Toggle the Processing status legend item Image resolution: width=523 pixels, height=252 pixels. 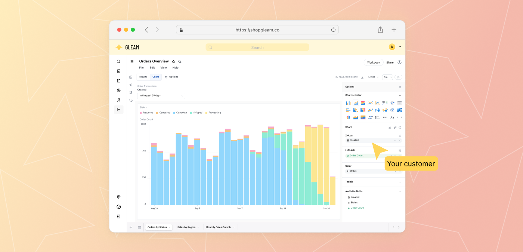click(213, 113)
